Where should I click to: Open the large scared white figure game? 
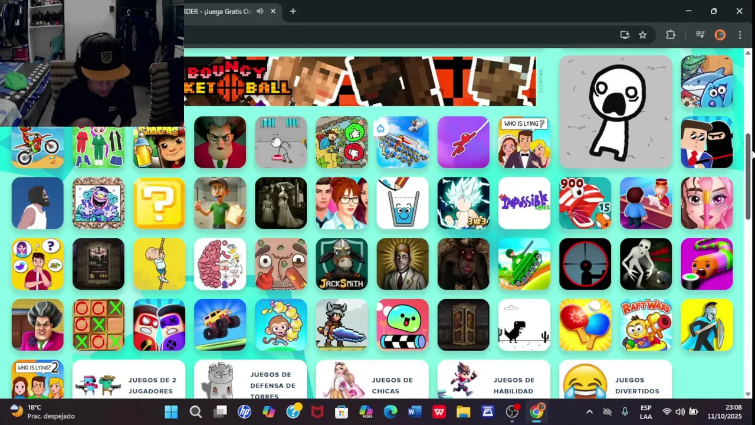pyautogui.click(x=615, y=112)
